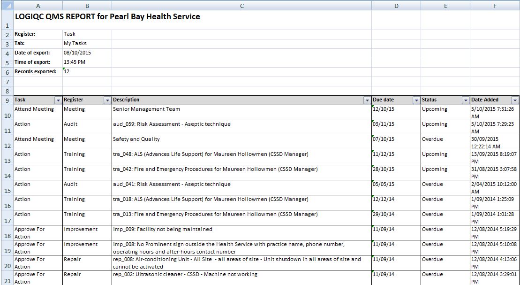Viewport: 520px width, 285px height.
Task: Open the Task column filter dropdown
Action: (x=58, y=100)
